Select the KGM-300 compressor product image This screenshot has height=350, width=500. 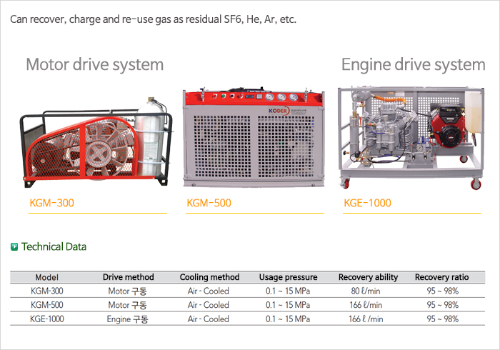pyautogui.click(x=96, y=142)
